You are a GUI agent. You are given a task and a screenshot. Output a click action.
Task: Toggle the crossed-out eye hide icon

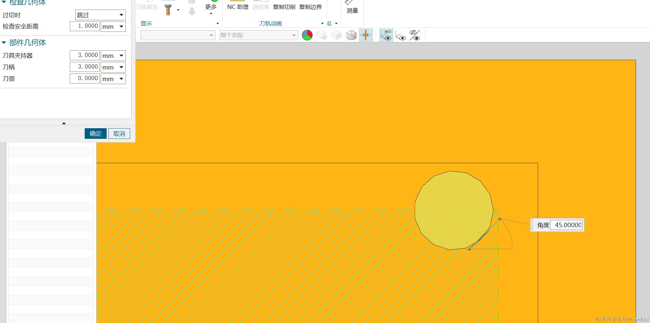(x=415, y=35)
